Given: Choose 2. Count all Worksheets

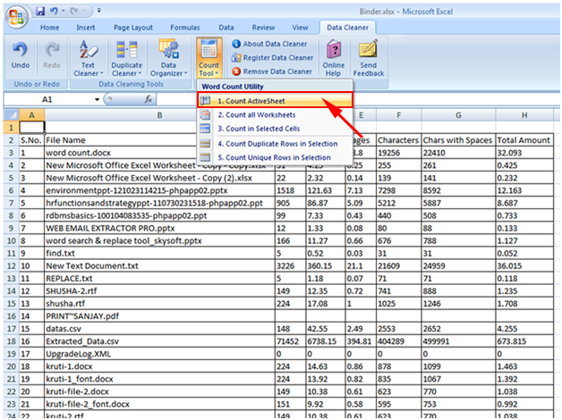Looking at the screenshot, I should [275, 115].
